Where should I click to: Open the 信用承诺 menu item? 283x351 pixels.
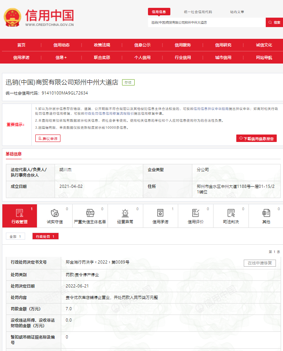[21, 58]
